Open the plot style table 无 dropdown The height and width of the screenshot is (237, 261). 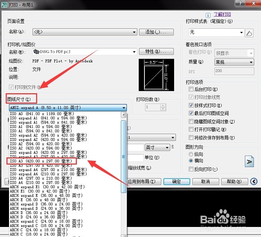[217, 32]
